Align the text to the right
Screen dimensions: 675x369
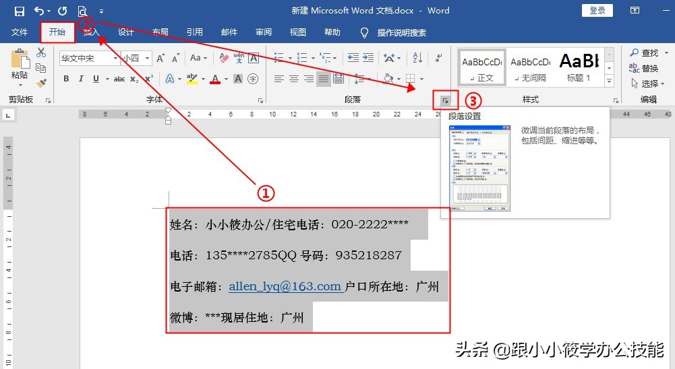coord(309,79)
